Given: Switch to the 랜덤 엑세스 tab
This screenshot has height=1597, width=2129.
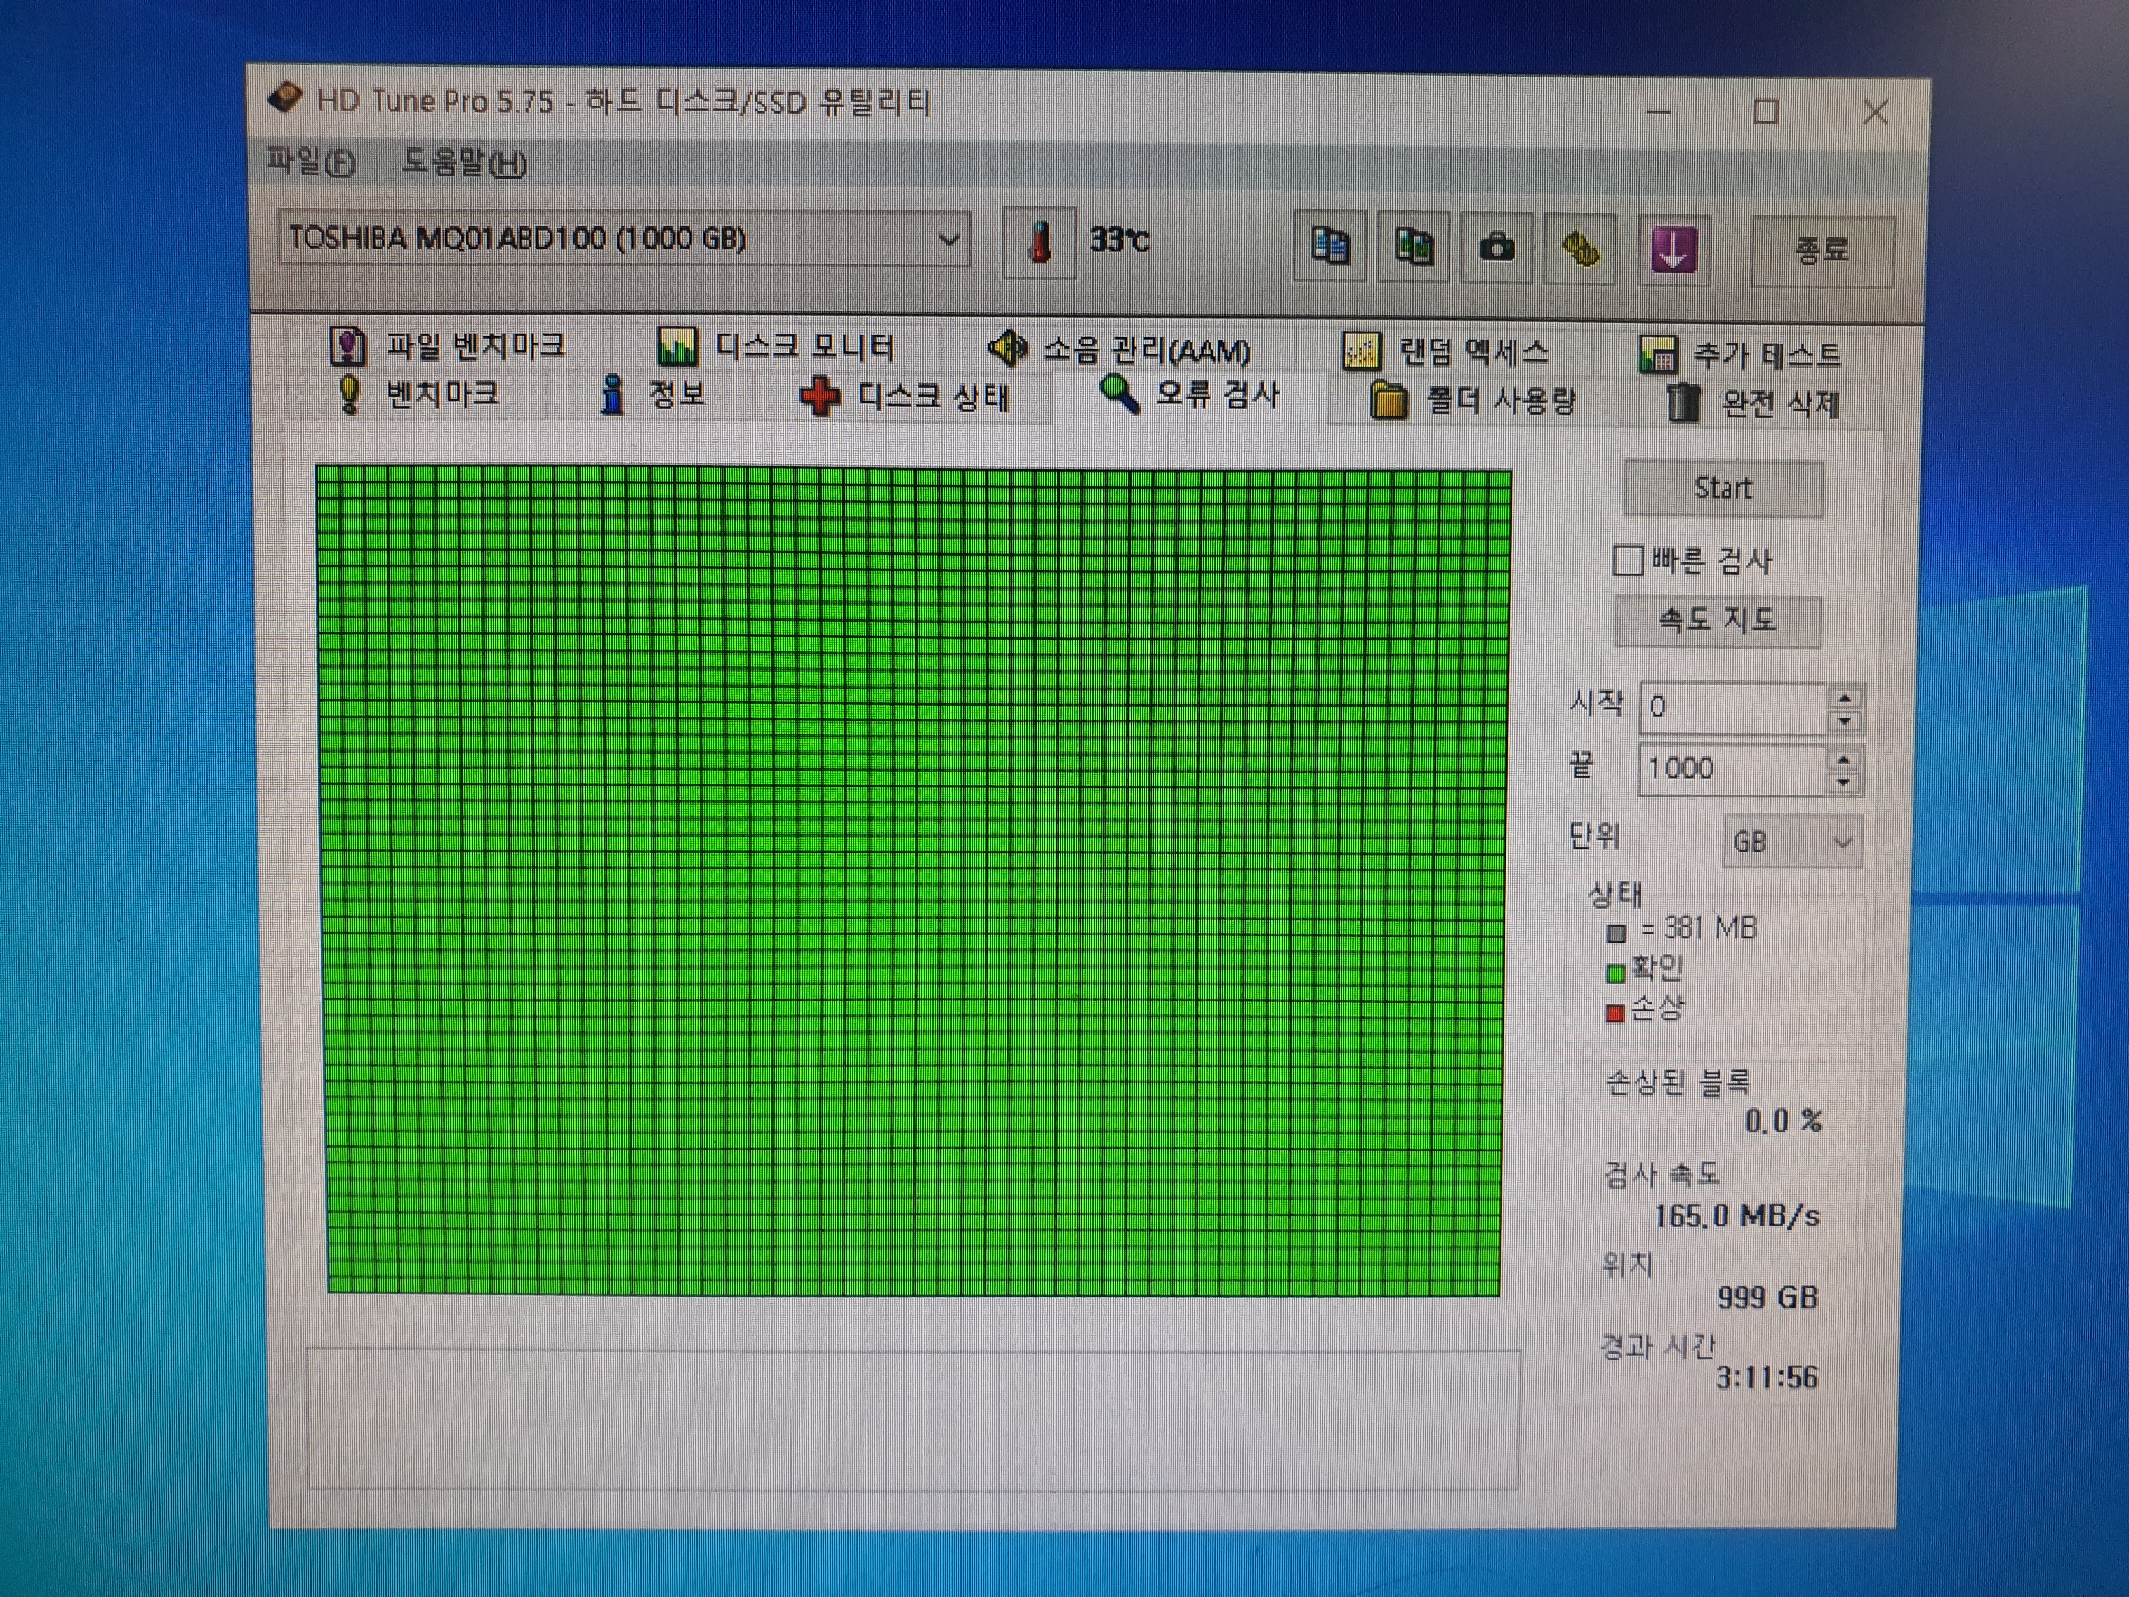Looking at the screenshot, I should (1446, 352).
